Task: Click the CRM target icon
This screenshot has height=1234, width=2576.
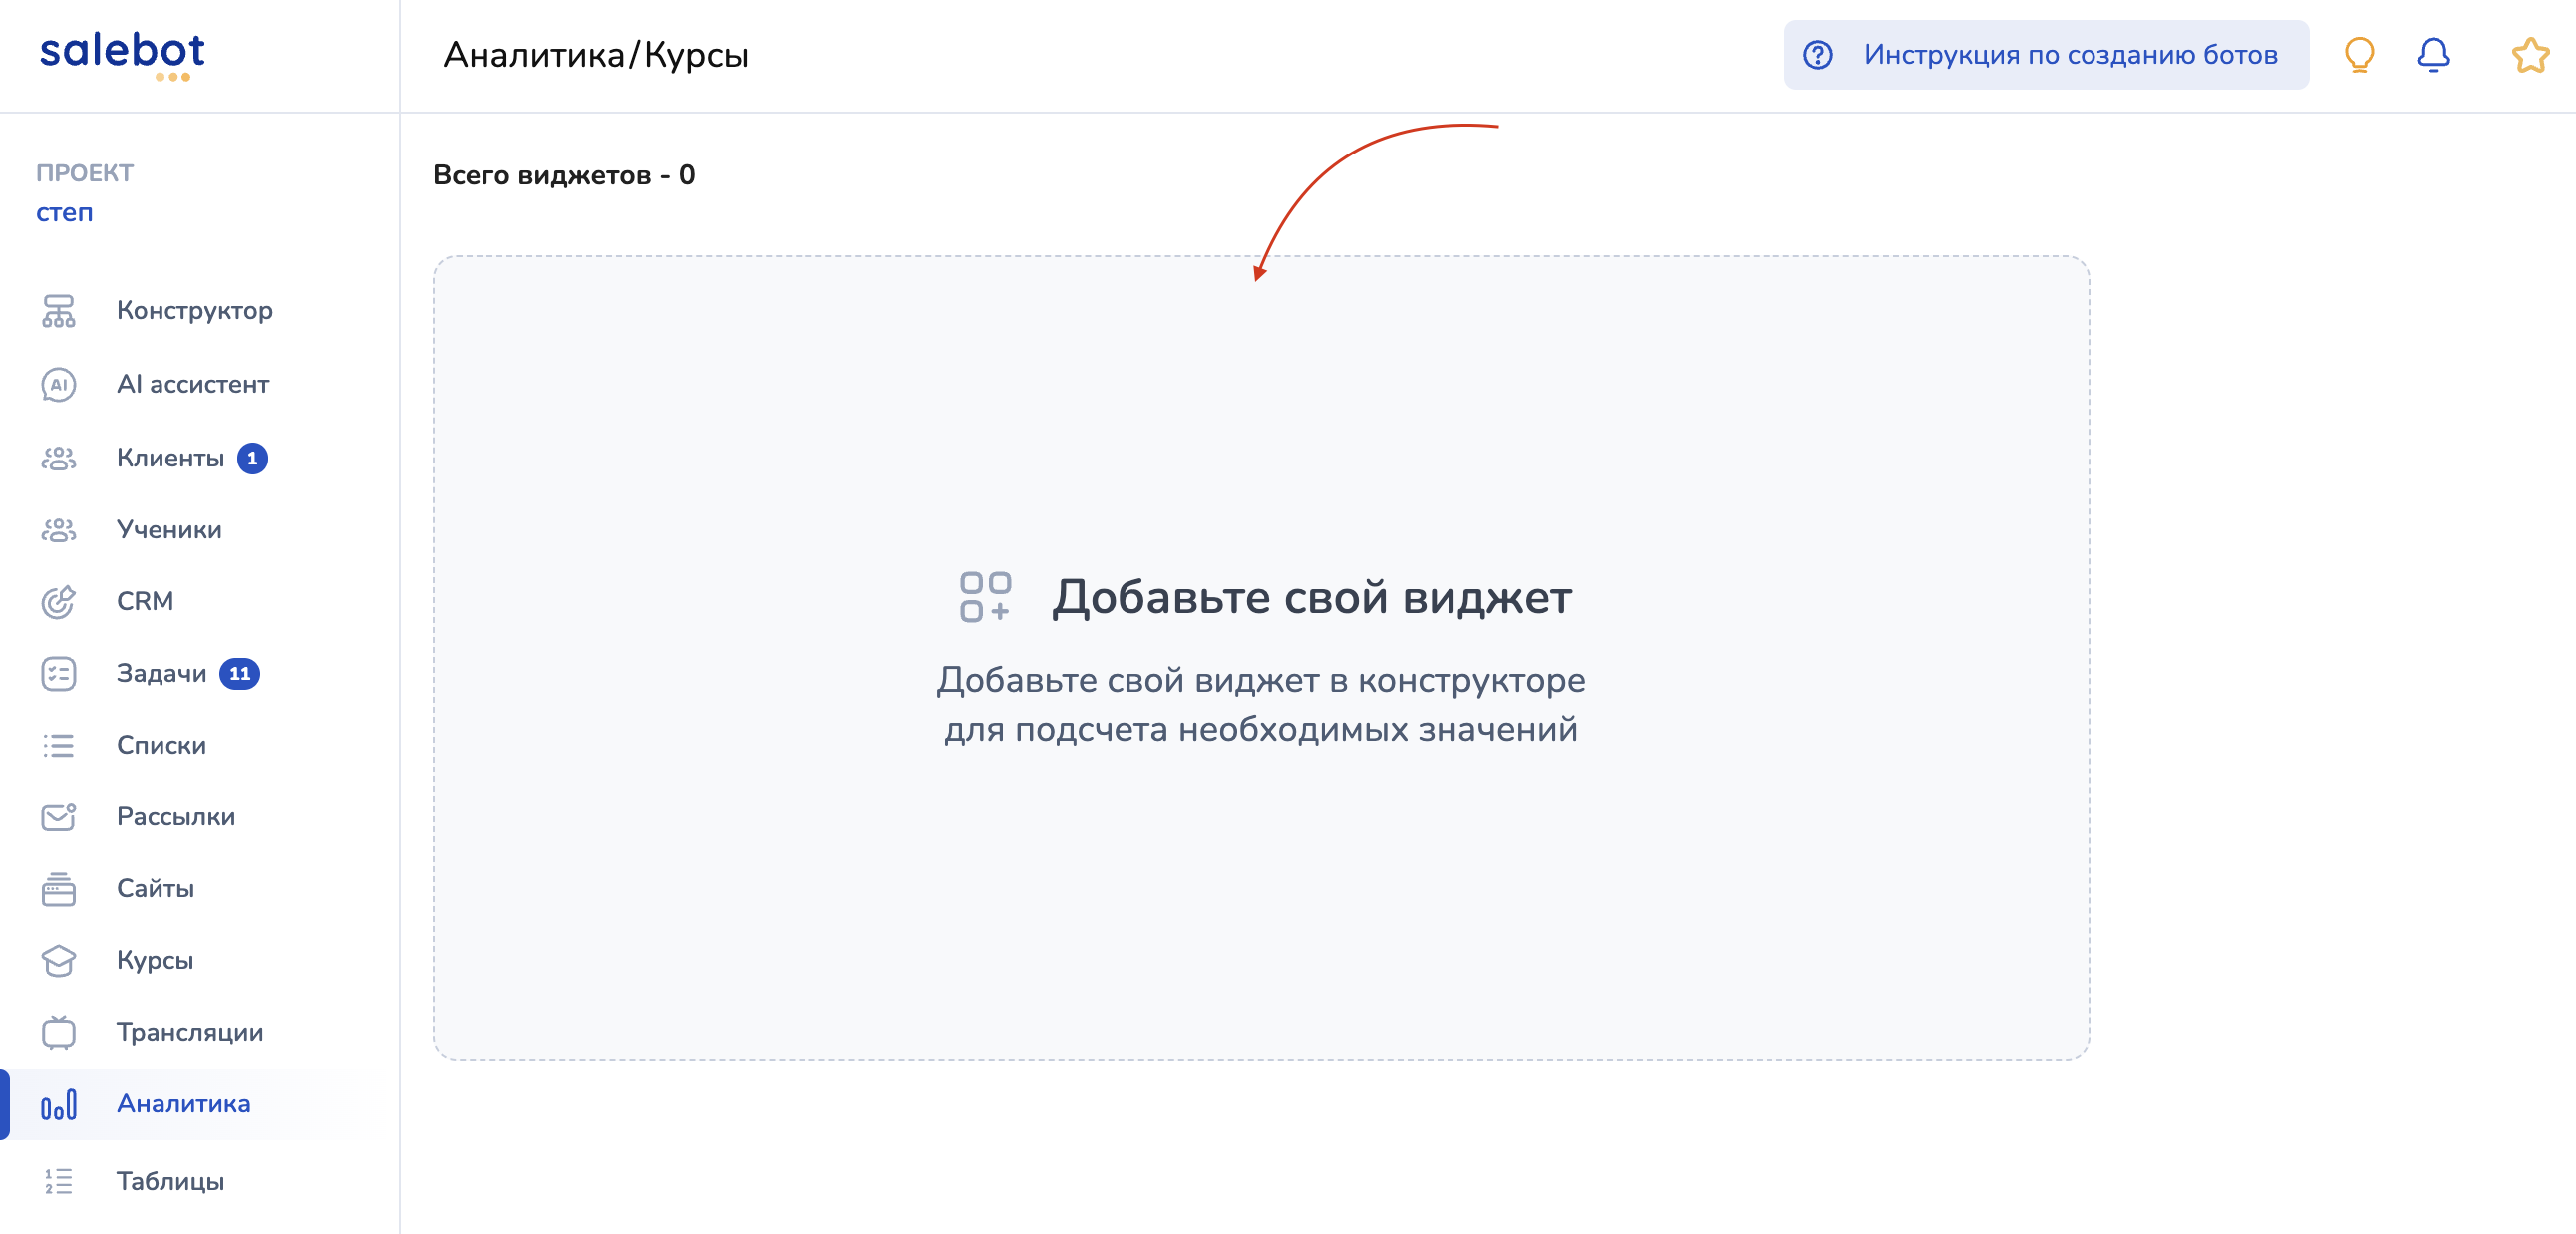Action: tap(58, 601)
